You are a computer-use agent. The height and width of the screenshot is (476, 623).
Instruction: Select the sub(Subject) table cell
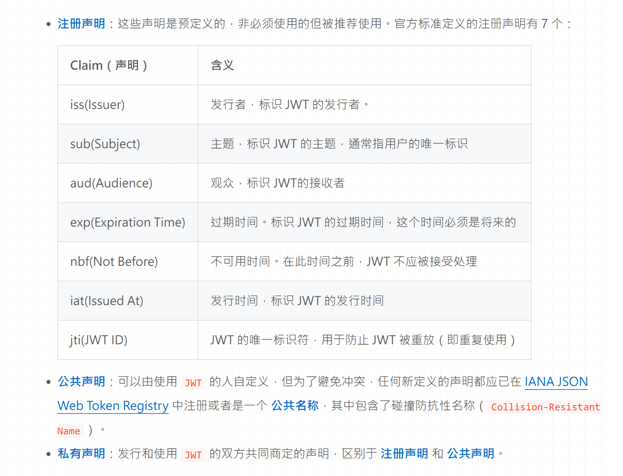coord(105,144)
